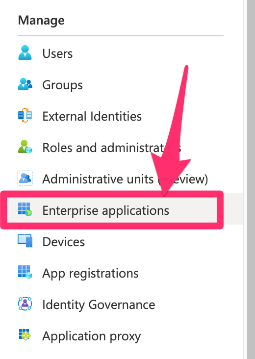Open the Groups menu item
Viewport: 255px width, 359px height.
click(x=62, y=85)
